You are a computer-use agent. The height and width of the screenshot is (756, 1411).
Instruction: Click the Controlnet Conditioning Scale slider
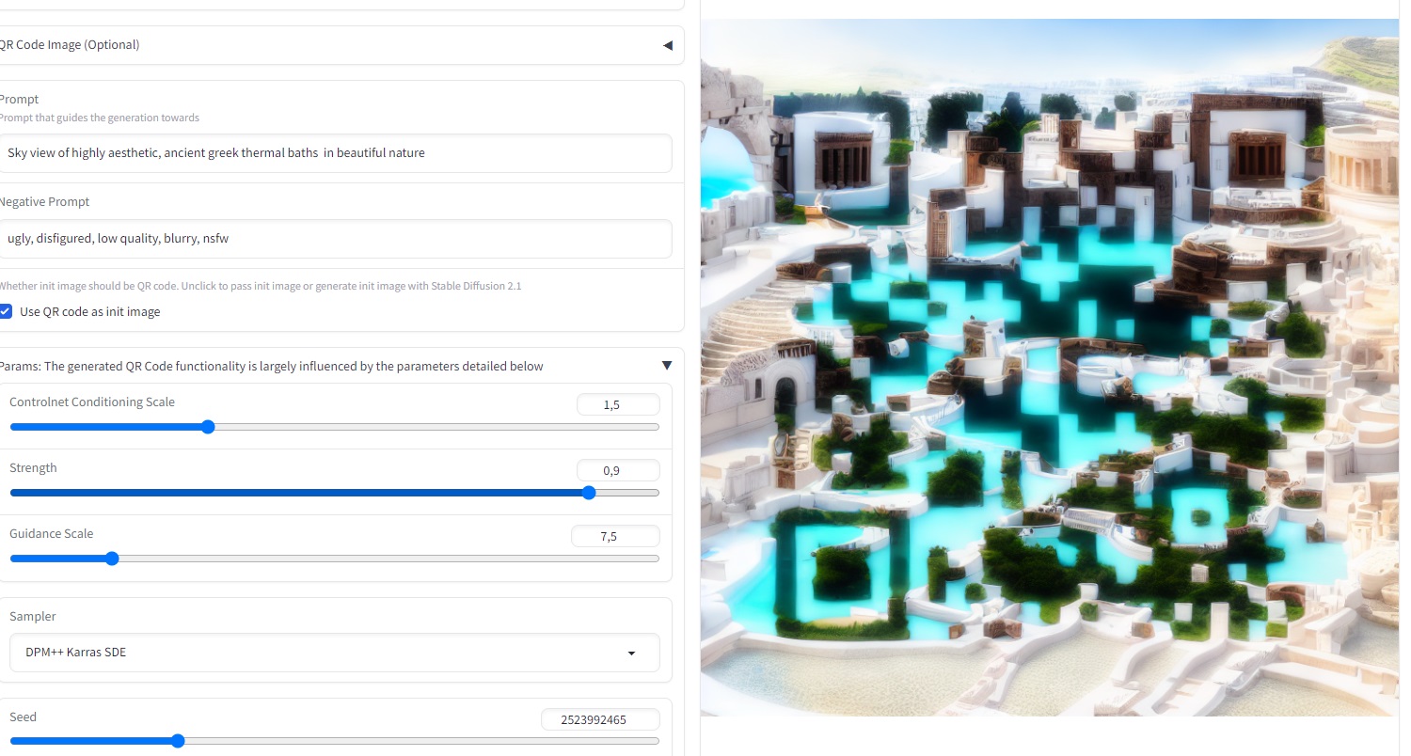coord(334,427)
